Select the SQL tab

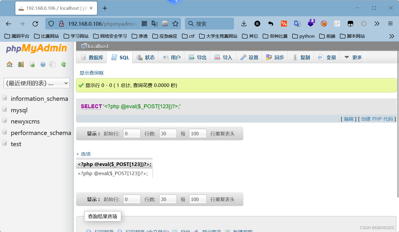click(120, 57)
